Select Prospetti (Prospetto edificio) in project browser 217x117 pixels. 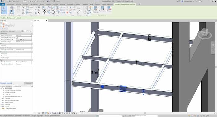point(14,96)
